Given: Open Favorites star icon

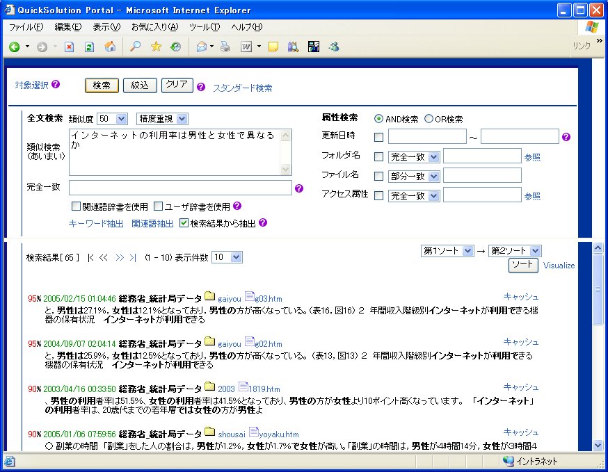Looking at the screenshot, I should [156, 47].
